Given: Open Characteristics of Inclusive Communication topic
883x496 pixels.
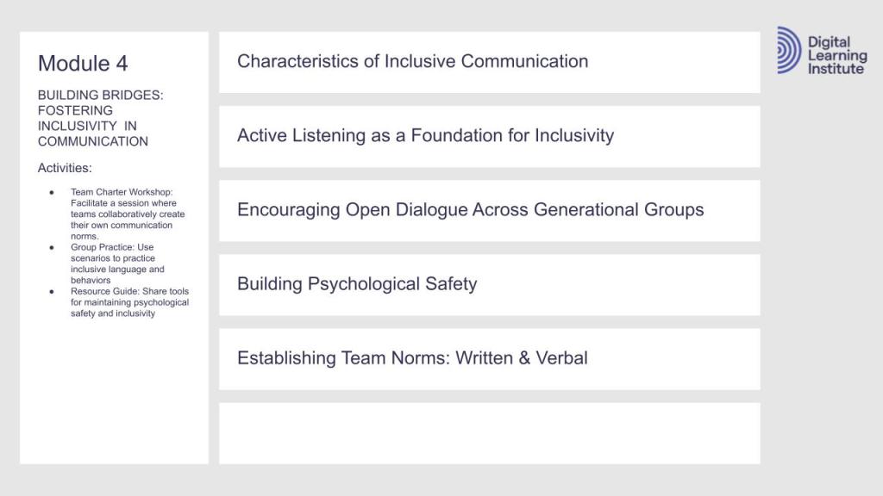Looking at the screenshot, I should coord(412,61).
